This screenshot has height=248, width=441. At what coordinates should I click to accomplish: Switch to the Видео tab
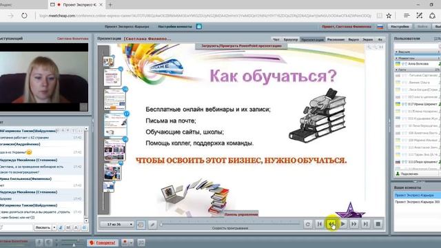coord(353,40)
